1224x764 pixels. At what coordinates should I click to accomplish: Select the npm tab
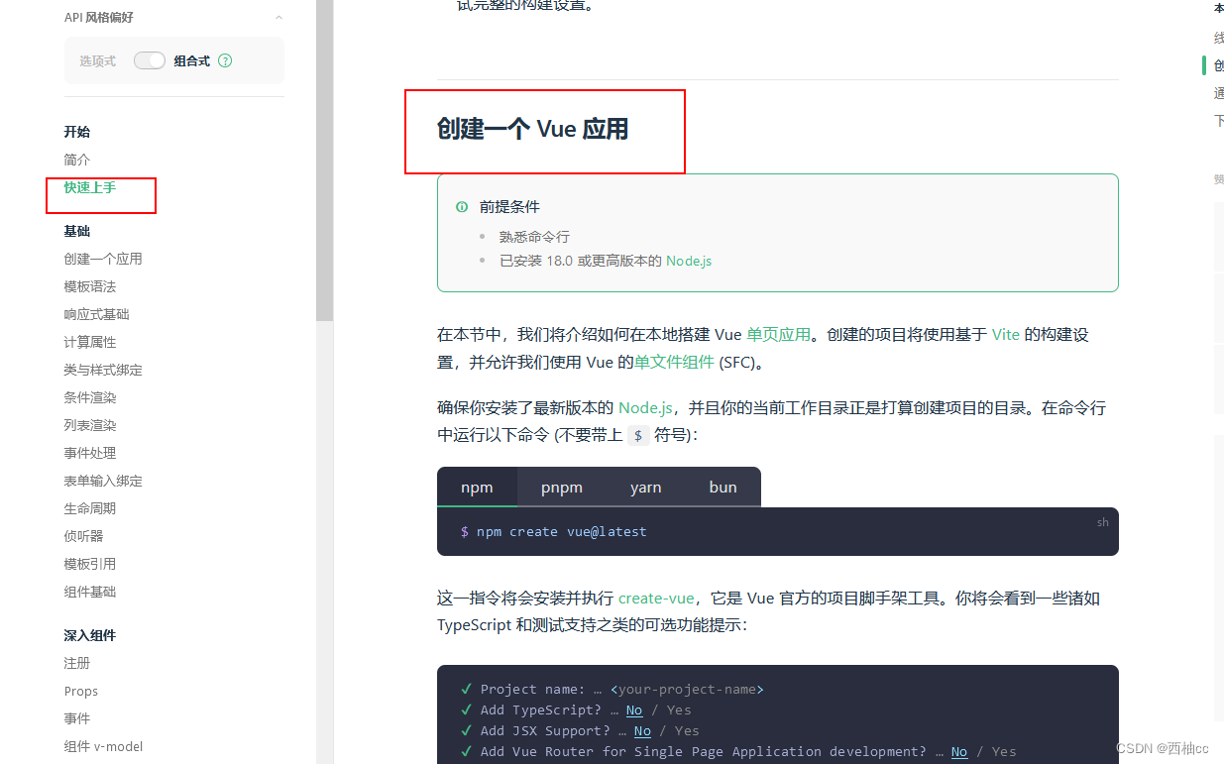point(477,487)
